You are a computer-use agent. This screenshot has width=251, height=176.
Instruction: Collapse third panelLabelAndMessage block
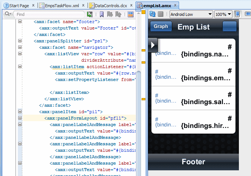click(x=20, y=163)
